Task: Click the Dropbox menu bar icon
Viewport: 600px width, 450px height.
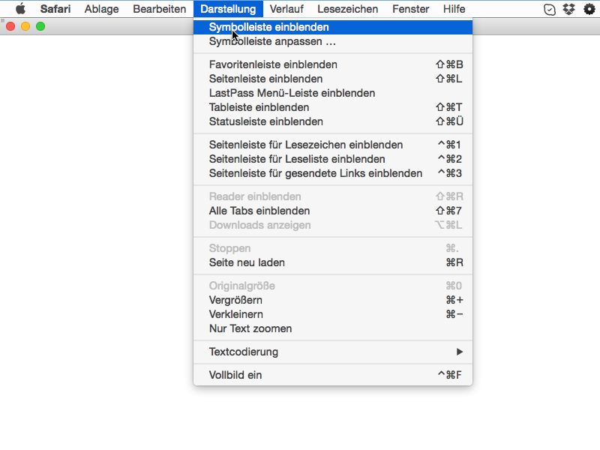Action: point(569,9)
